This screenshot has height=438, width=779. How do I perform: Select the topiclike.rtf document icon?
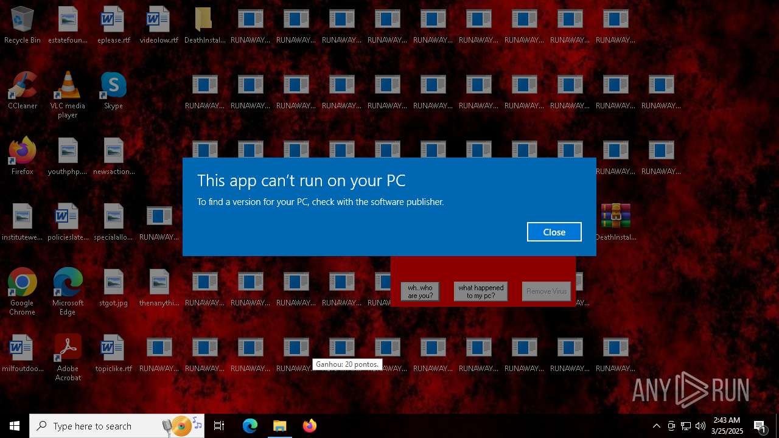tap(113, 353)
